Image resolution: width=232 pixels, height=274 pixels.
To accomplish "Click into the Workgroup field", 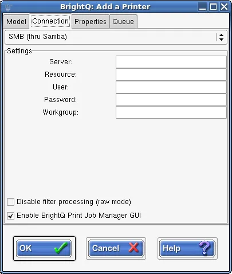I will point(171,112).
